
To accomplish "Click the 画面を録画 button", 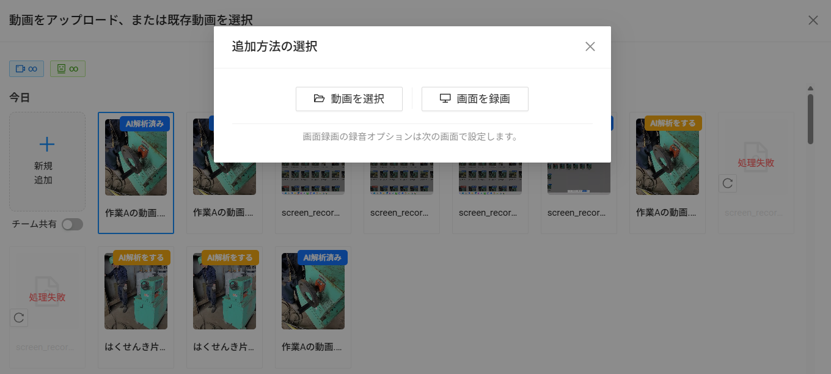I will 475,99.
